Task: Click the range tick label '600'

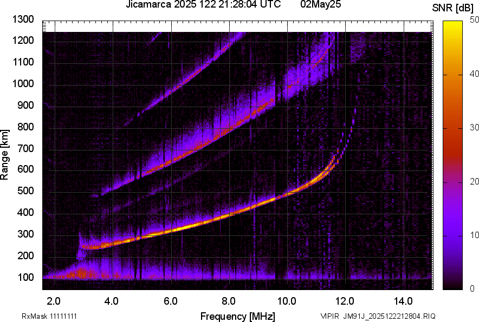Action: coord(25,169)
